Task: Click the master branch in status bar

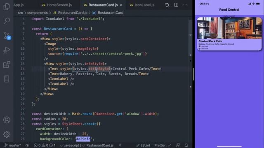Action: coord(12,145)
